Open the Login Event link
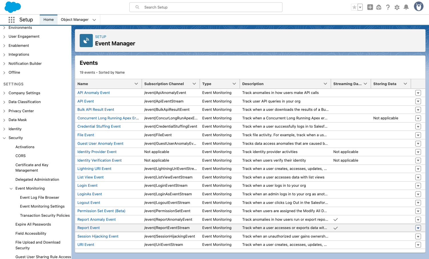This screenshot has height=259, width=429. pos(87,186)
